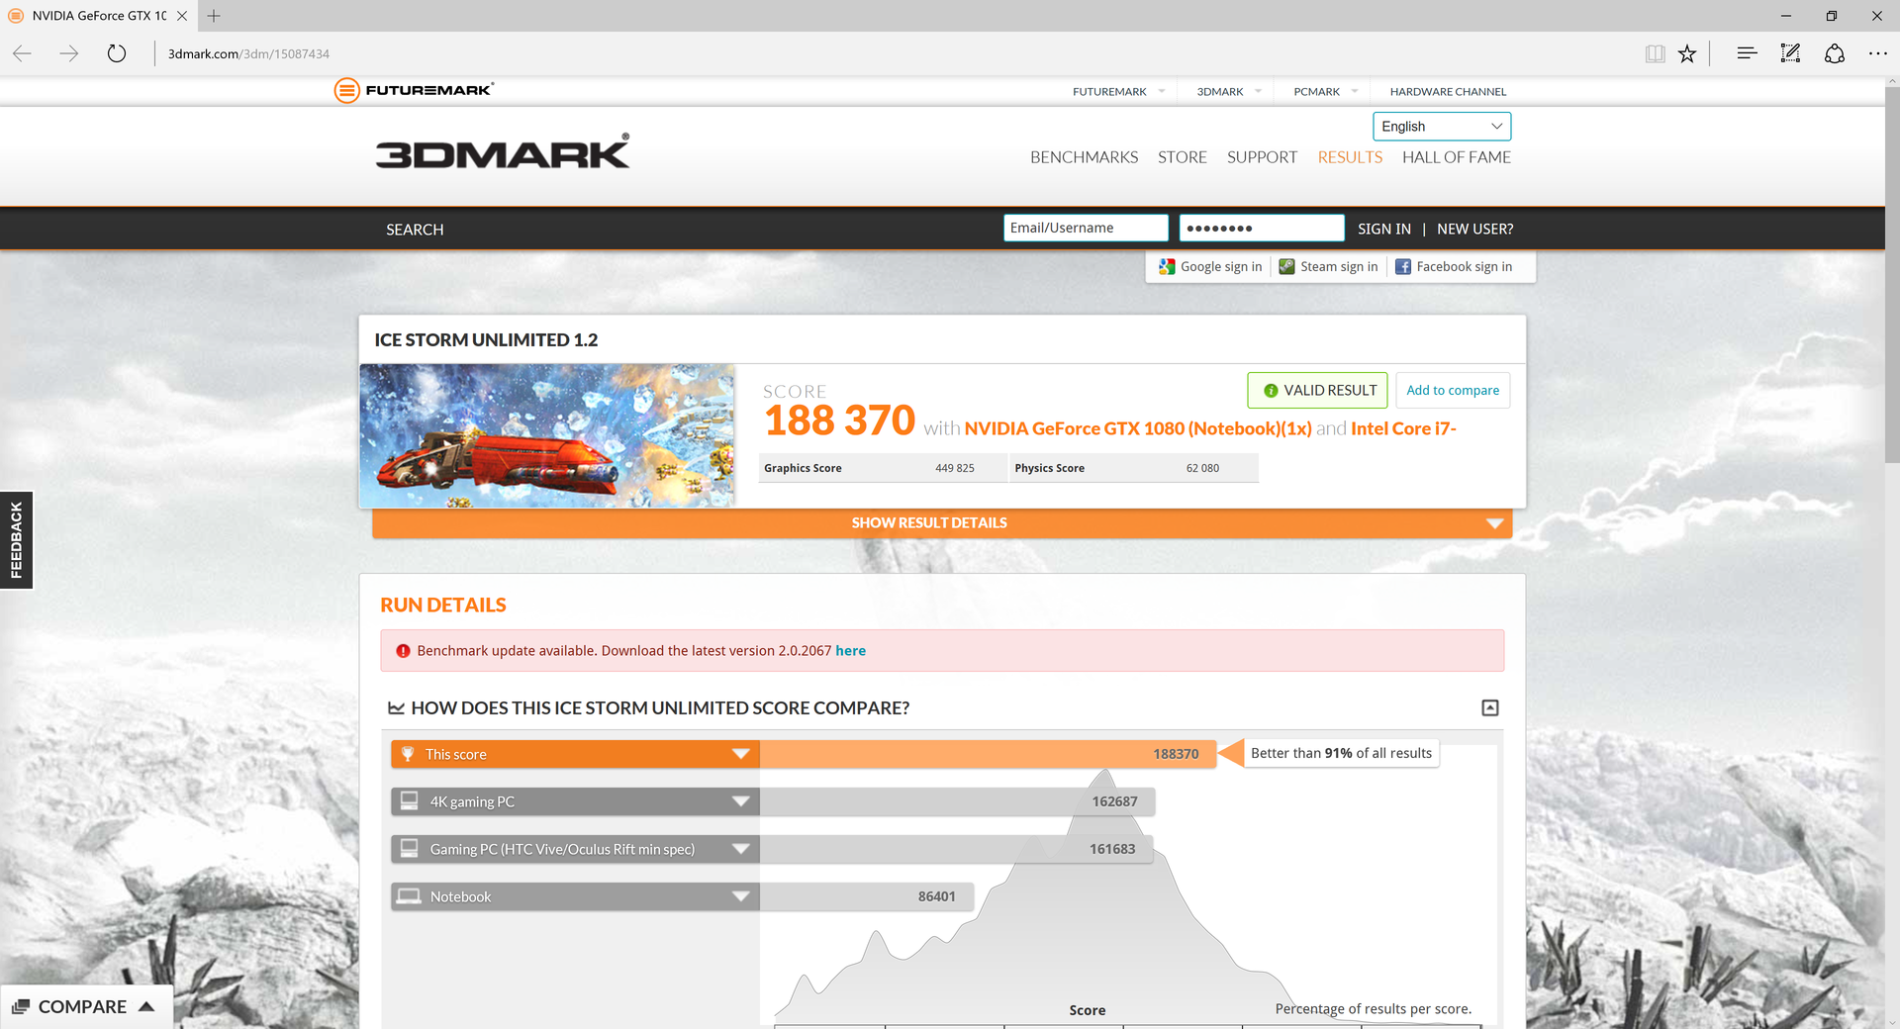Open the RESULTS menu item
This screenshot has width=1900, height=1029.
coord(1350,156)
